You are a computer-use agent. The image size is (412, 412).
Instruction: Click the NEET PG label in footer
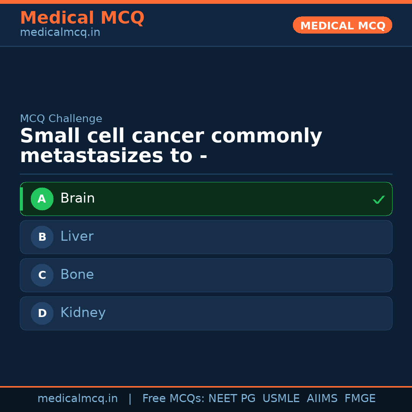pyautogui.click(x=232, y=398)
